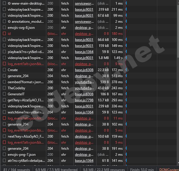Click the 43.0 kB size of TheCodeby
179x171 pixels.
pos(103,88)
